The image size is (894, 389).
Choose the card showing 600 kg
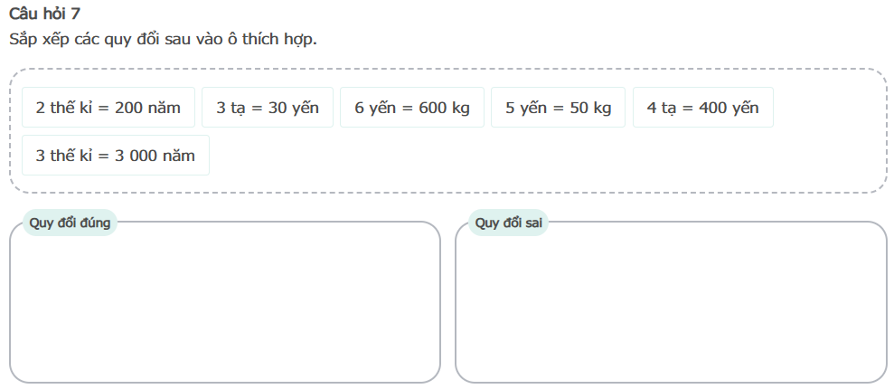[412, 108]
